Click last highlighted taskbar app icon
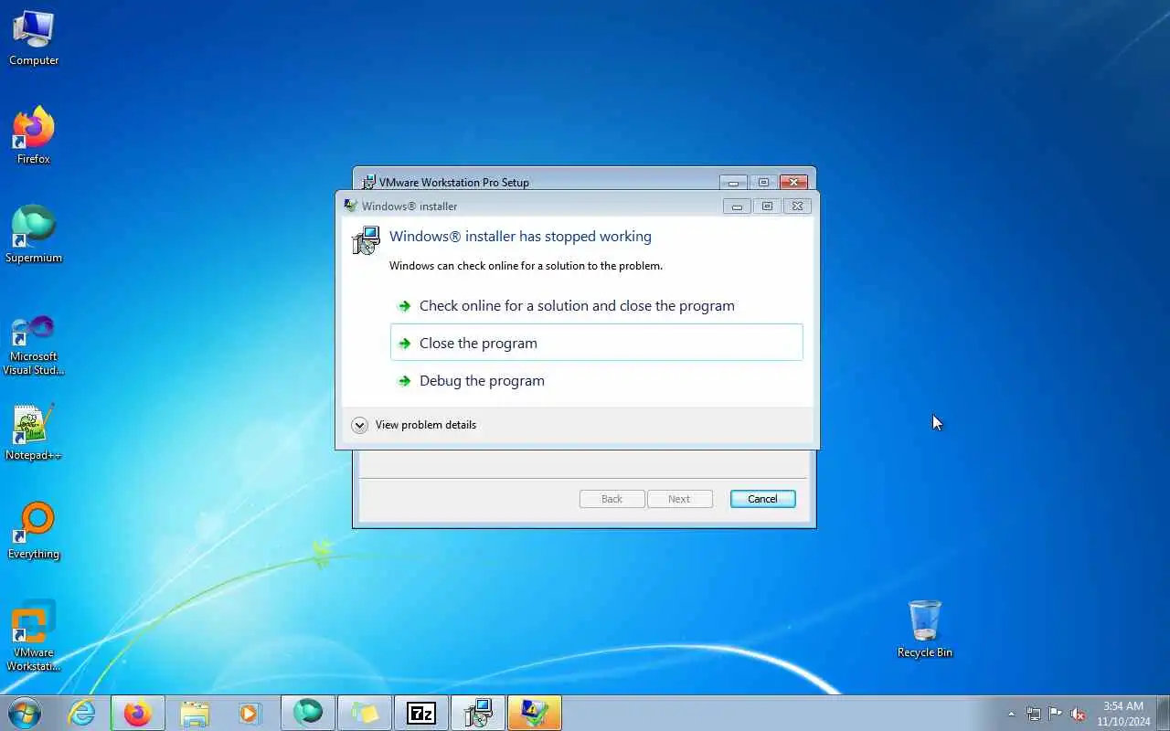This screenshot has width=1170, height=731. coord(535,713)
